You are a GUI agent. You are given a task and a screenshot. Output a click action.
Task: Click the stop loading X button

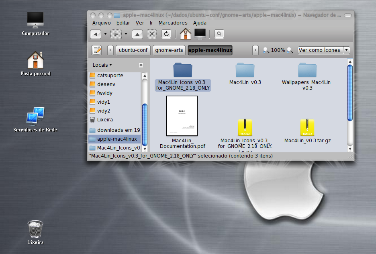point(152,34)
